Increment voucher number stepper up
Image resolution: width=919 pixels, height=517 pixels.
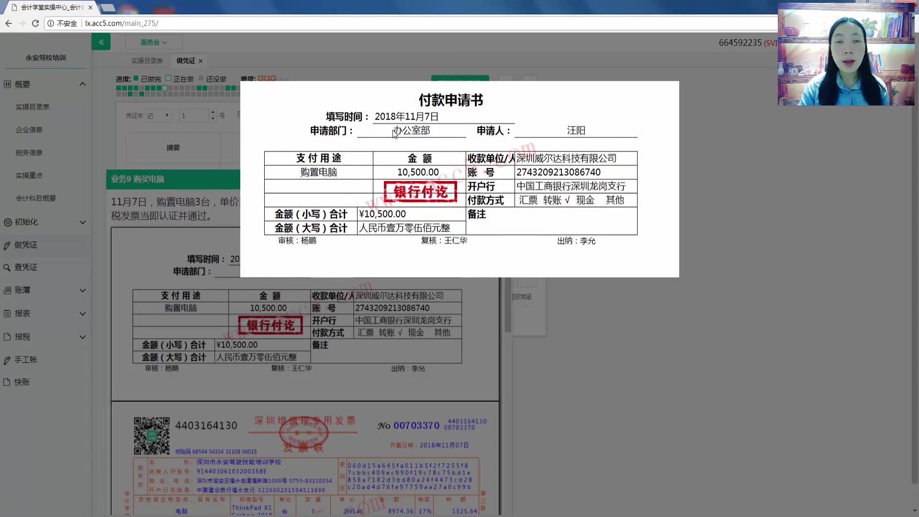coord(213,112)
